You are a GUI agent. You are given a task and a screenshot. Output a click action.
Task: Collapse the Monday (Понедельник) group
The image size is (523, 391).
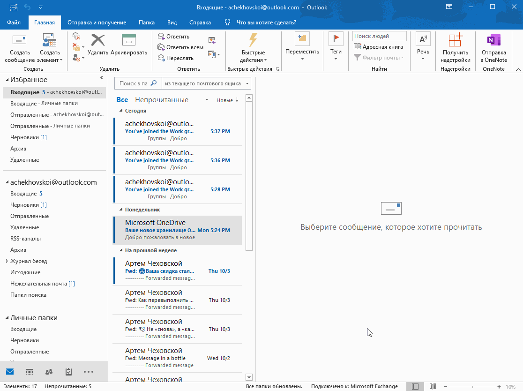point(121,210)
